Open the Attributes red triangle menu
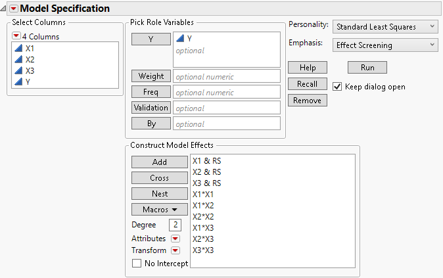This screenshot has height=278, width=443. coord(175,239)
